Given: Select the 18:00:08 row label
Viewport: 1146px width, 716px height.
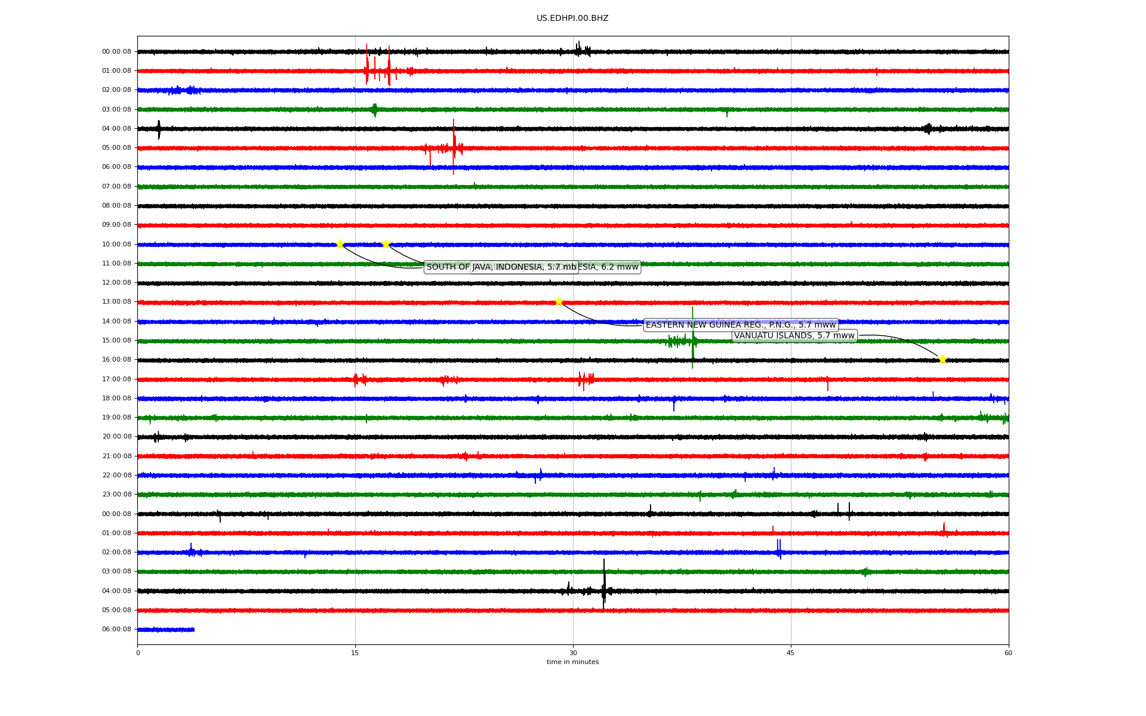Looking at the screenshot, I should tap(116, 399).
